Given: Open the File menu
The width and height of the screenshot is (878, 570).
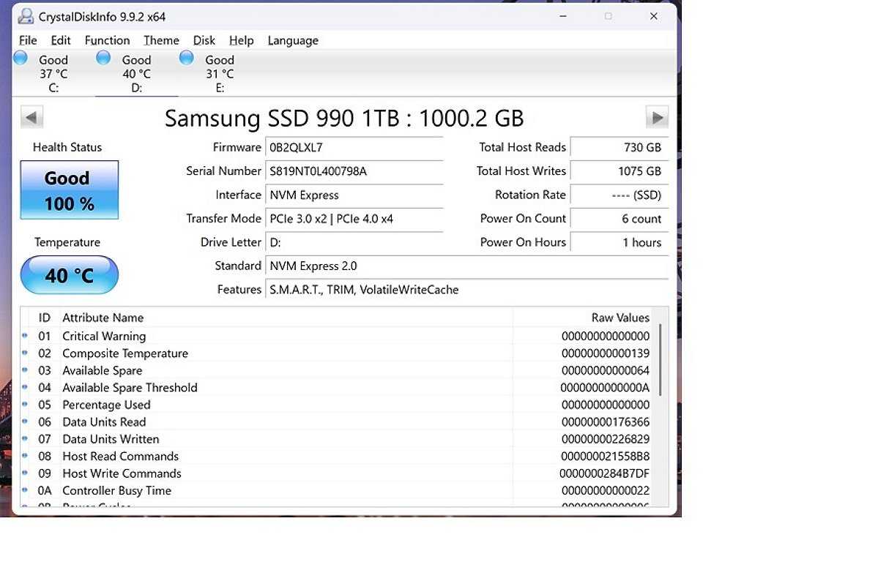Looking at the screenshot, I should click(27, 40).
